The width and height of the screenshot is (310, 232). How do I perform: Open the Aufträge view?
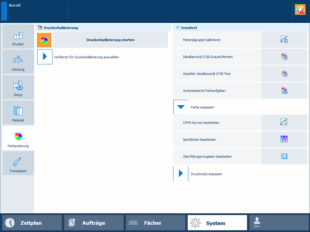(94, 223)
